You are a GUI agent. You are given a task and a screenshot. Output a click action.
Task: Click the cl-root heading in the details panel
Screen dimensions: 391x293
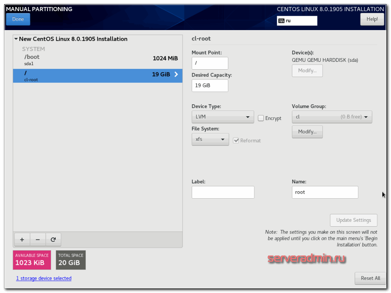[201, 39]
